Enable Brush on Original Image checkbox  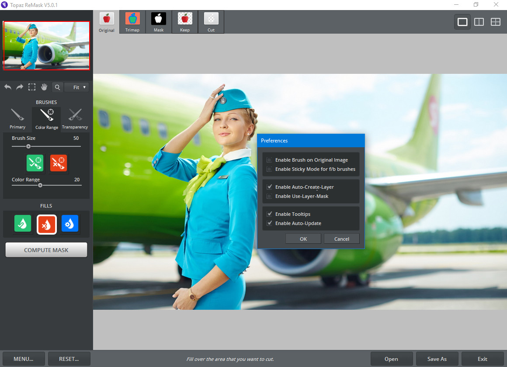(269, 160)
